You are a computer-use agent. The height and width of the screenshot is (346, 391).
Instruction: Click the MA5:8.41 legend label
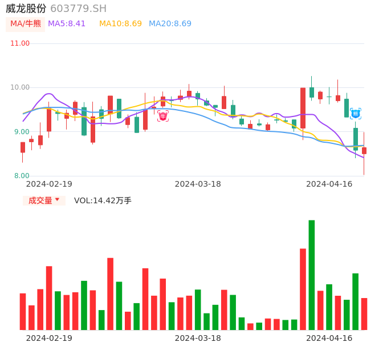(67, 24)
